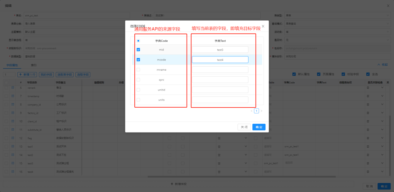
Task: Uncheck the mid row checkbox
Action: tap(138, 50)
